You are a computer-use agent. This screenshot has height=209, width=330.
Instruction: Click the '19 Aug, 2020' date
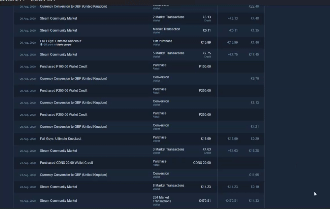pos(28,201)
